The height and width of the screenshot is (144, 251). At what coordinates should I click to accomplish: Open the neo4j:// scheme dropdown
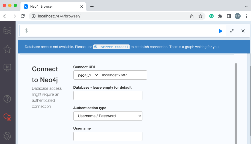pos(86,75)
